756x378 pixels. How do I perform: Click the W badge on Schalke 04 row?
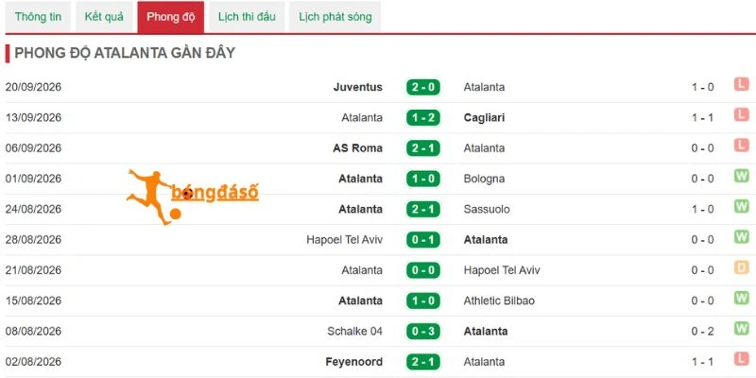[741, 329]
